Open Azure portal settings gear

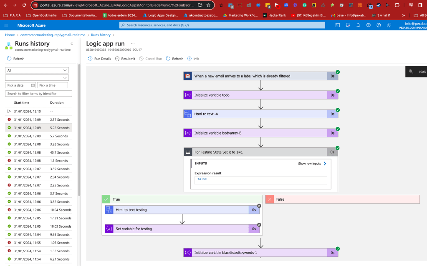click(369, 25)
